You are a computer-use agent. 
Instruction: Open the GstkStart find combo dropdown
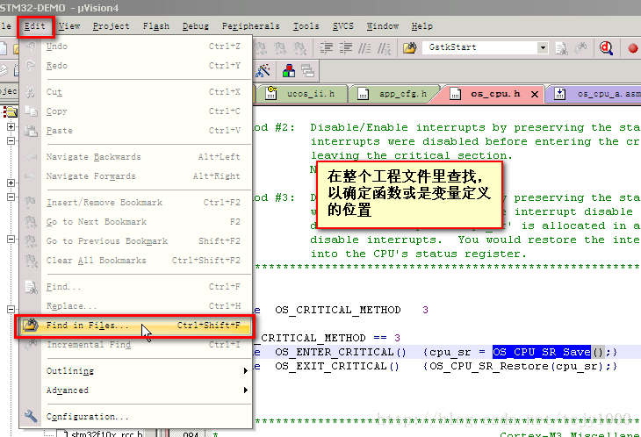tap(543, 47)
